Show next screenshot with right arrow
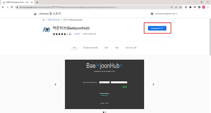Image resolution: width=211 pixels, height=113 pixels. point(153,84)
